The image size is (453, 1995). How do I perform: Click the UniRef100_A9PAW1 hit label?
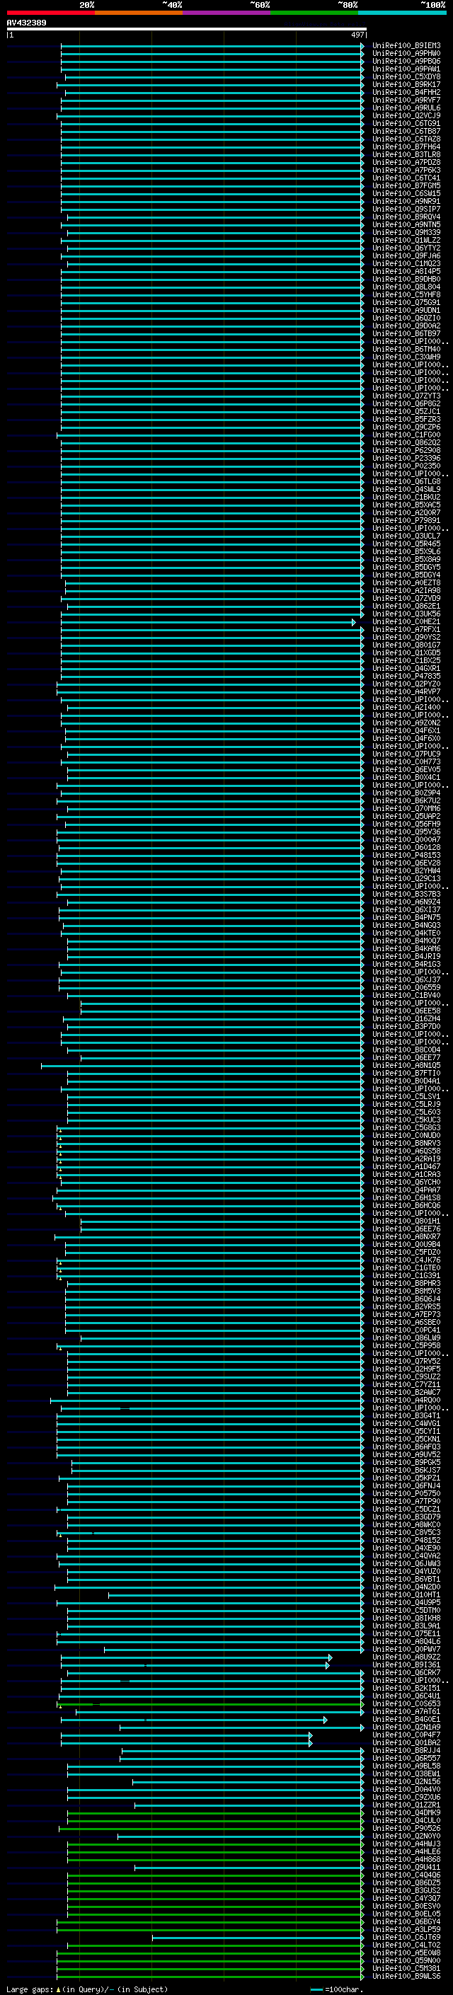click(406, 69)
